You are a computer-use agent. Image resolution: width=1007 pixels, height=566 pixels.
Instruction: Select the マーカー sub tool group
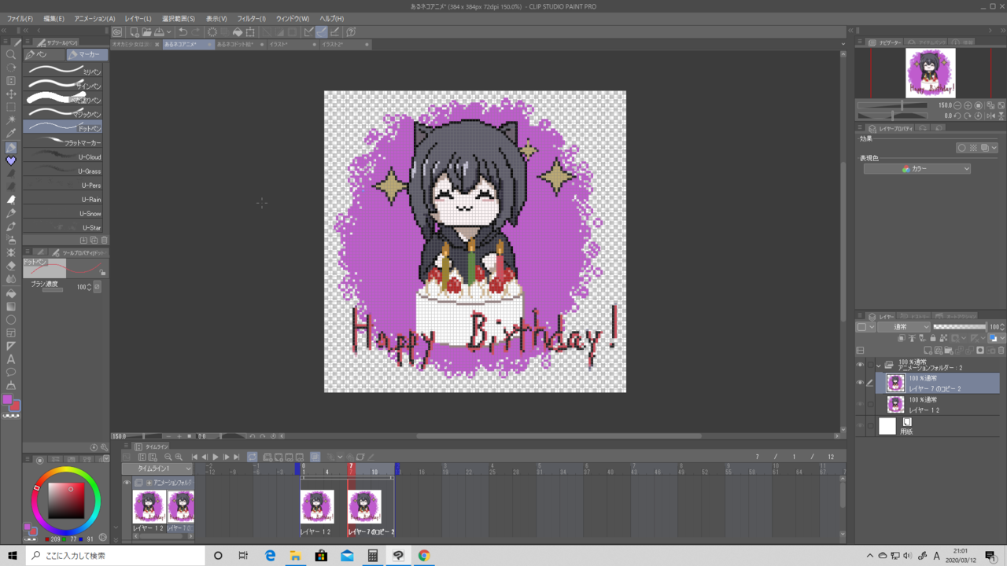(x=87, y=55)
